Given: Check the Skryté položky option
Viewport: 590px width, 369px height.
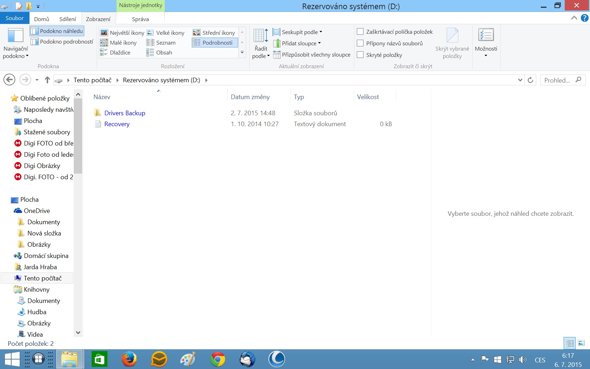Looking at the screenshot, I should [360, 55].
